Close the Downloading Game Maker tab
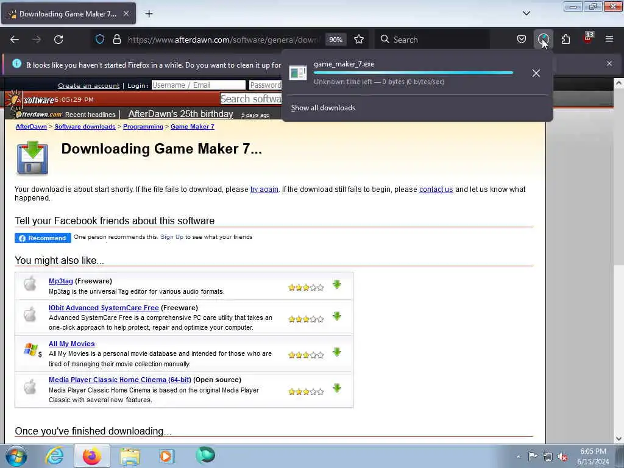This screenshot has height=468, width=624. coord(126,14)
